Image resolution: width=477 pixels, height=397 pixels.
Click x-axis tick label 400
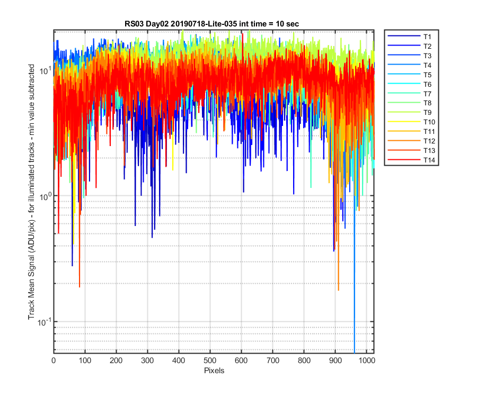tap(179, 360)
